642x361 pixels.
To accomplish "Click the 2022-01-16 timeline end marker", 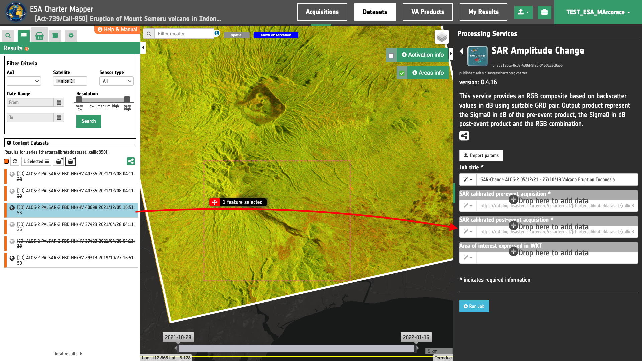I will click(x=416, y=337).
